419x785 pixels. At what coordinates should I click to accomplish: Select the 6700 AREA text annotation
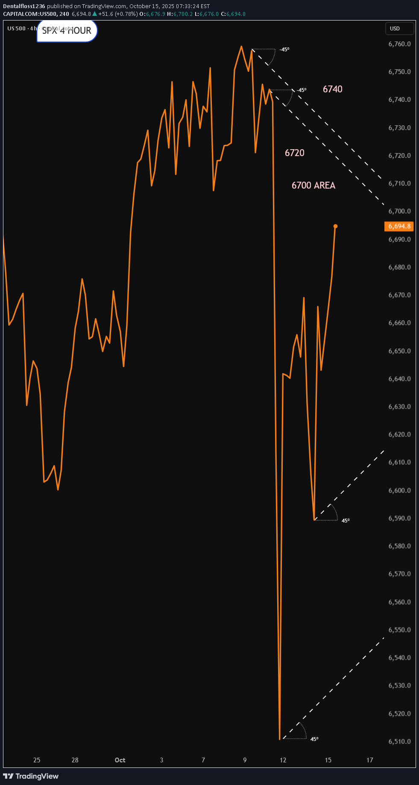point(314,185)
